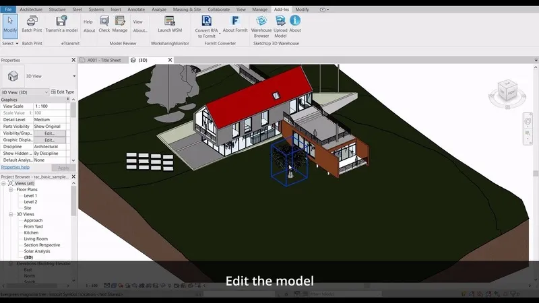The image size is (539, 303).
Task: Open the Manage ribbon tab
Action: [x=259, y=9]
